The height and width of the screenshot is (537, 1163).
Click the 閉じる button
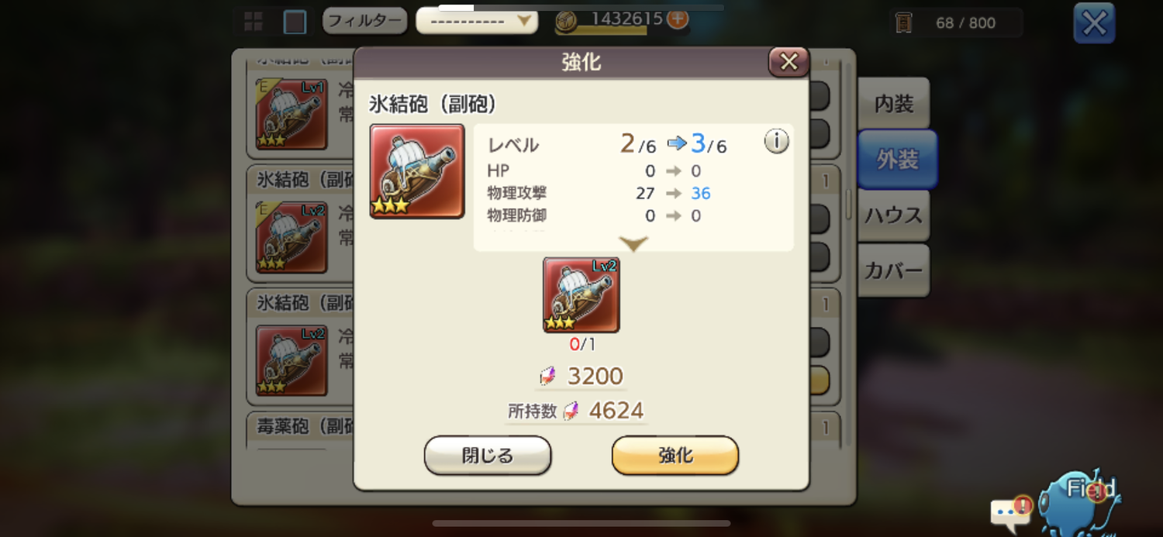click(488, 456)
